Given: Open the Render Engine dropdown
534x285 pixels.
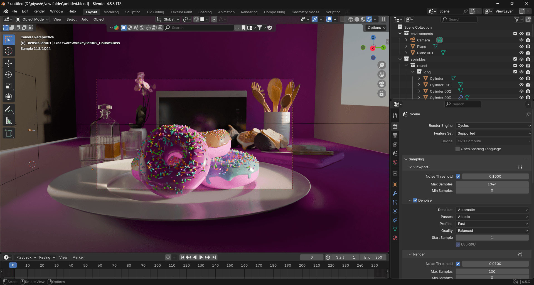Looking at the screenshot, I should (493, 126).
